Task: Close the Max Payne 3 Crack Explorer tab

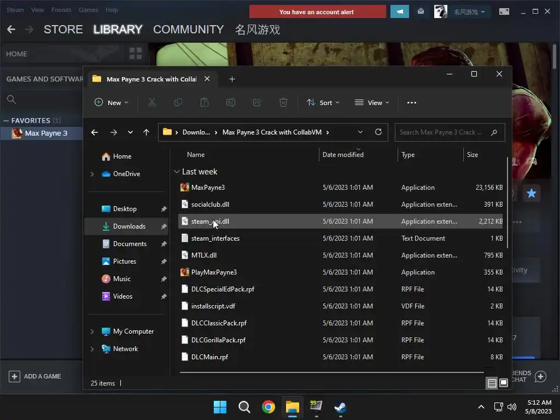Action: (x=207, y=79)
